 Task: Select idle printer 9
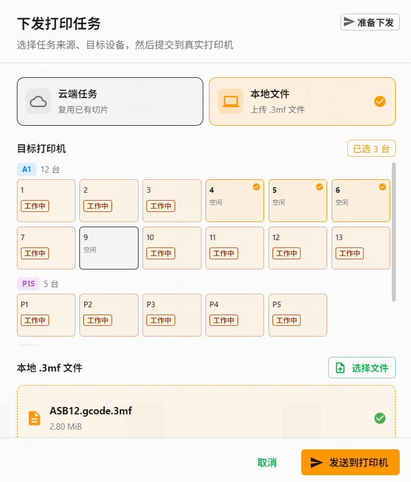[x=109, y=248]
